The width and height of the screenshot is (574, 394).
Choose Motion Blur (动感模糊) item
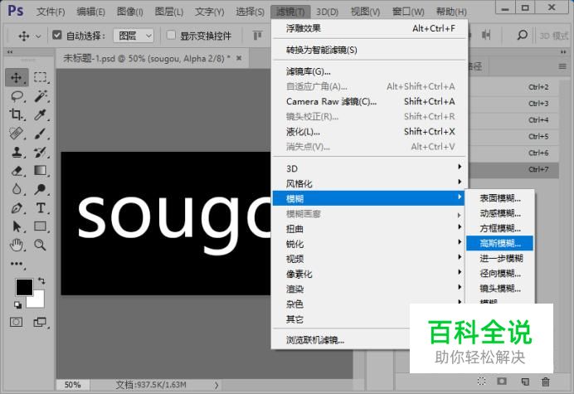tap(499, 213)
